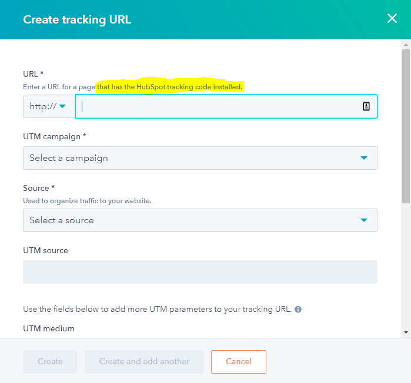Viewport: 411px width, 383px height.
Task: Close the Create tracking URL dialog
Action: coord(392,19)
